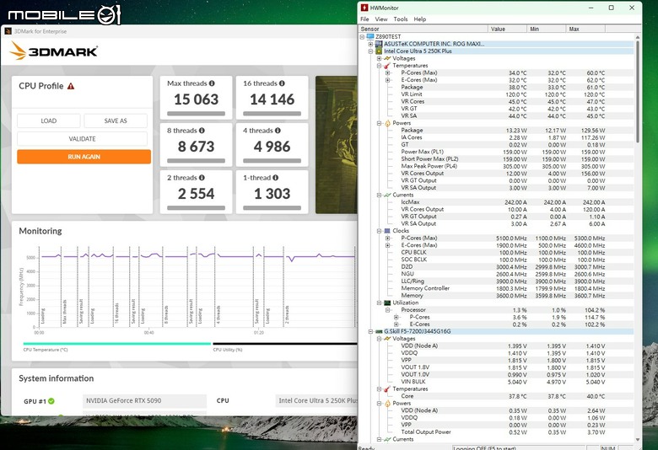The image size is (658, 450).
Task: Click the 4 threads info icon
Action: click(278, 131)
